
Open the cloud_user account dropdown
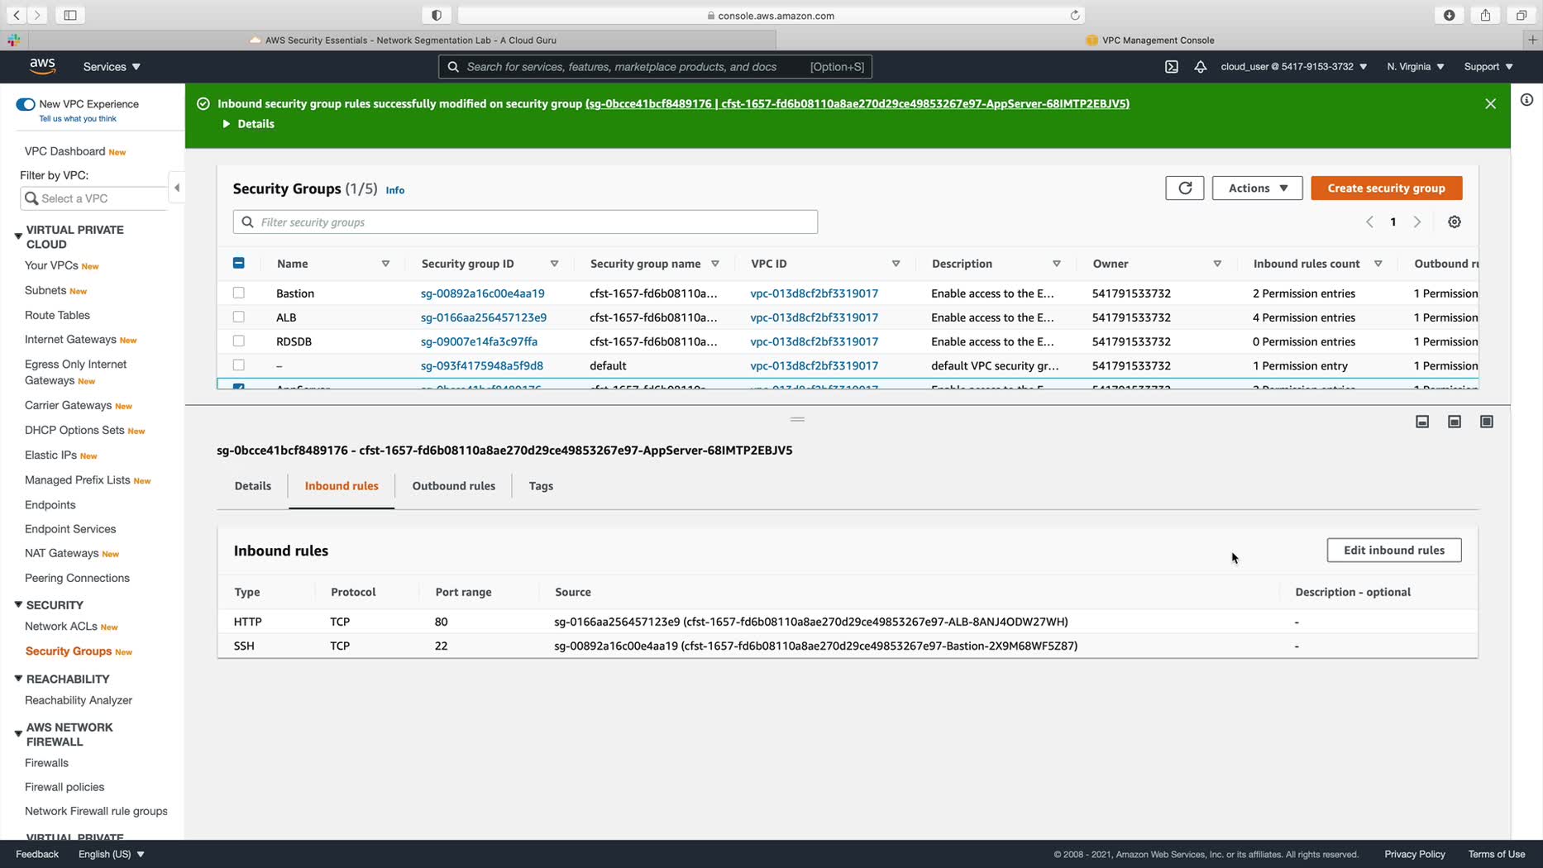pos(1294,67)
